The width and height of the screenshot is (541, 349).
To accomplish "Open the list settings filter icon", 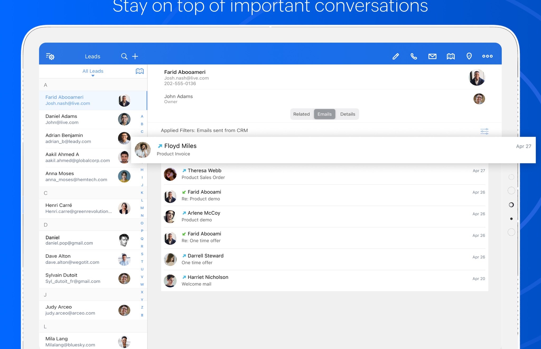I will 50,56.
